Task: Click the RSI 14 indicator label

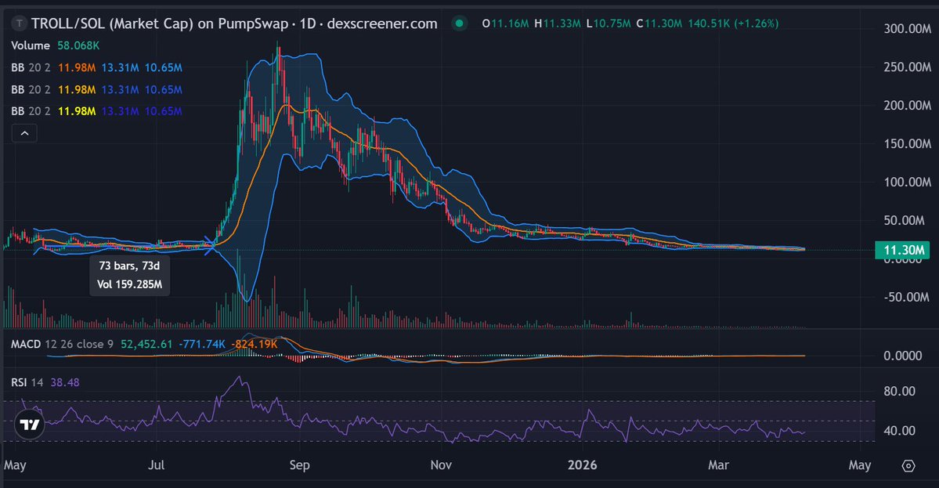Action: [x=27, y=382]
